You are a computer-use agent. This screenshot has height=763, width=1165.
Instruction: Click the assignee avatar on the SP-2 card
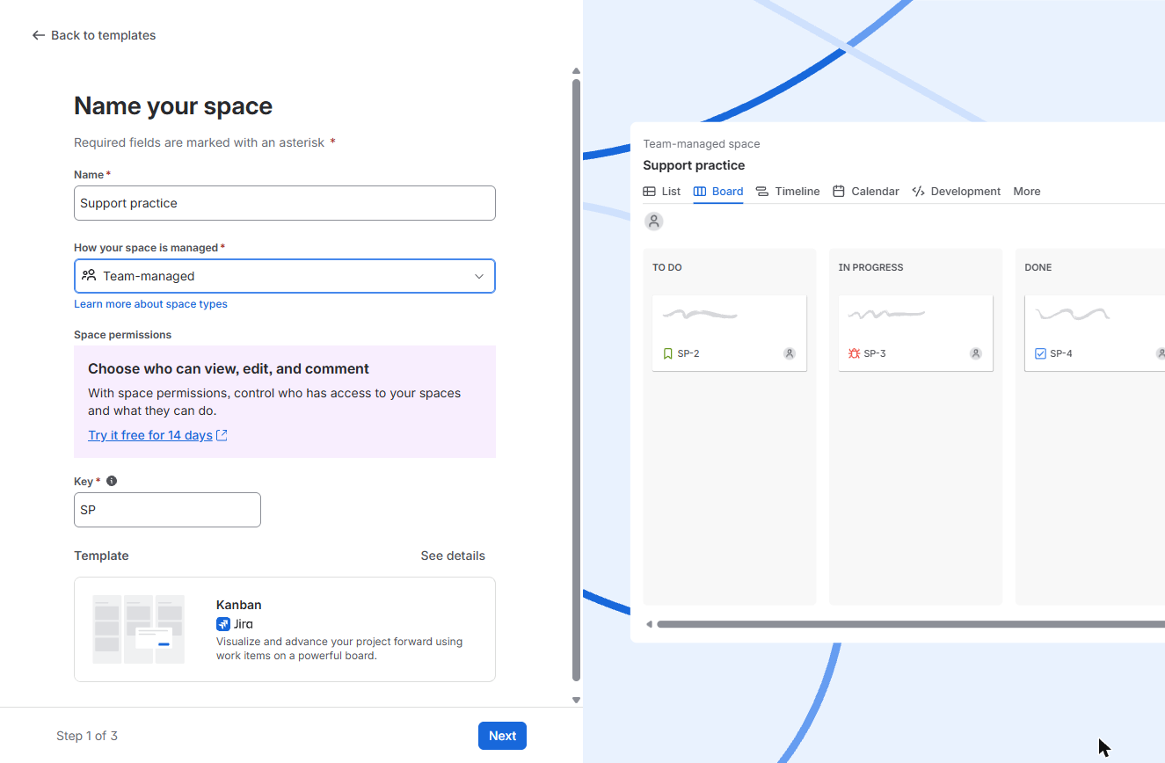(790, 353)
